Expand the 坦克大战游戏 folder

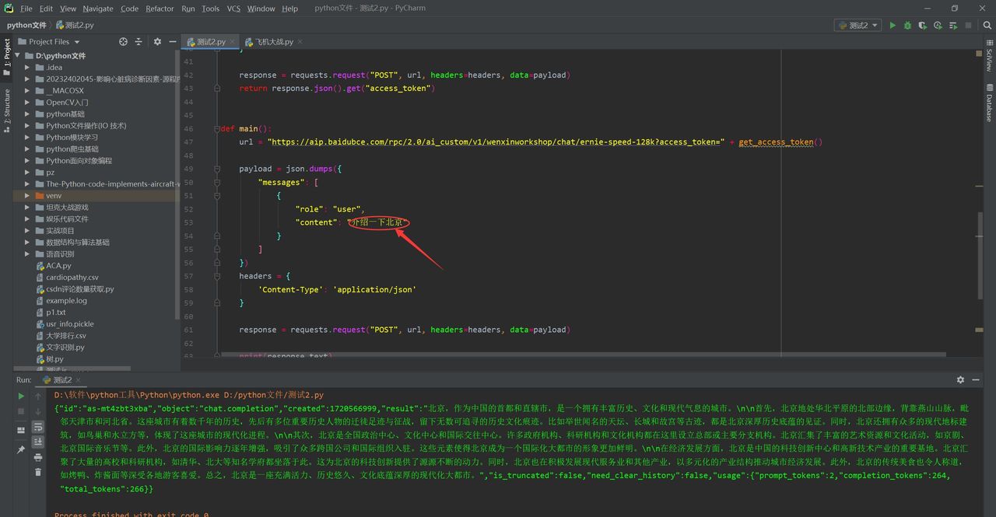click(x=28, y=208)
